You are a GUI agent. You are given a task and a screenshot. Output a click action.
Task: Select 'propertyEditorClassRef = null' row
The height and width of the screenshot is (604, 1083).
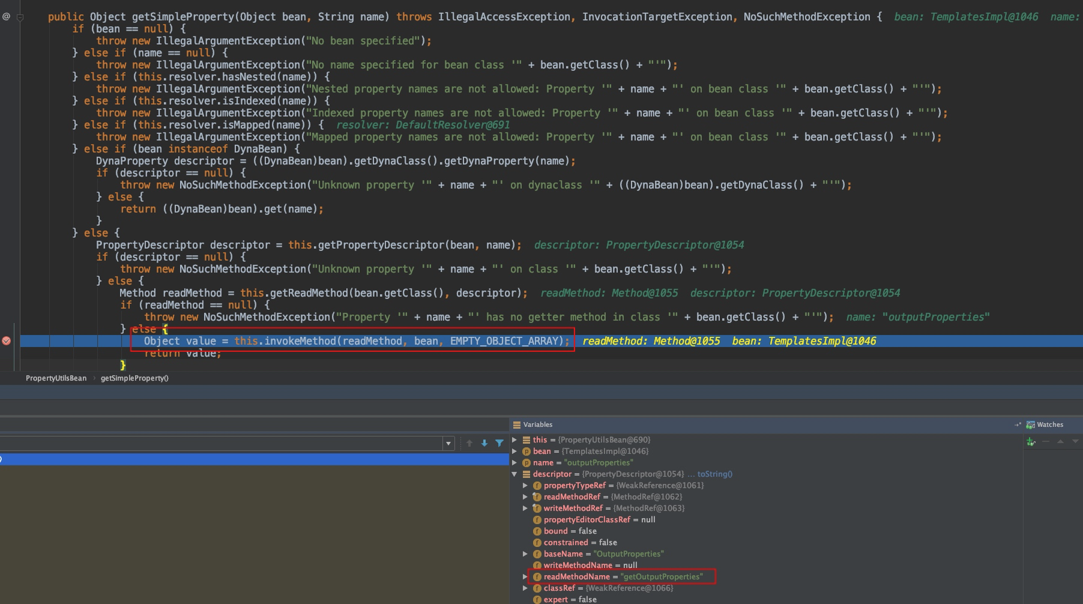click(x=766, y=520)
